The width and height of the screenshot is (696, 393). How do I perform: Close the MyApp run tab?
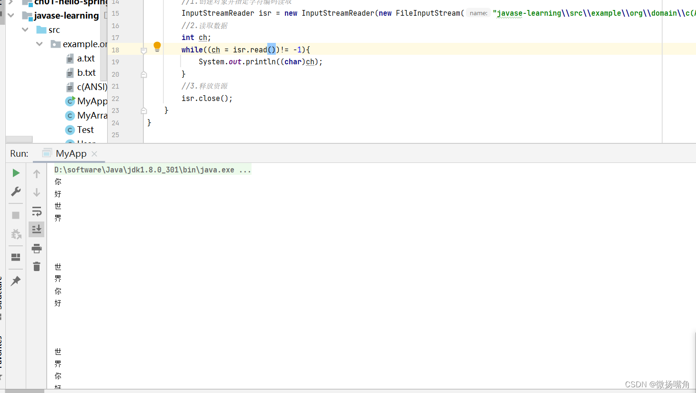[x=94, y=154]
